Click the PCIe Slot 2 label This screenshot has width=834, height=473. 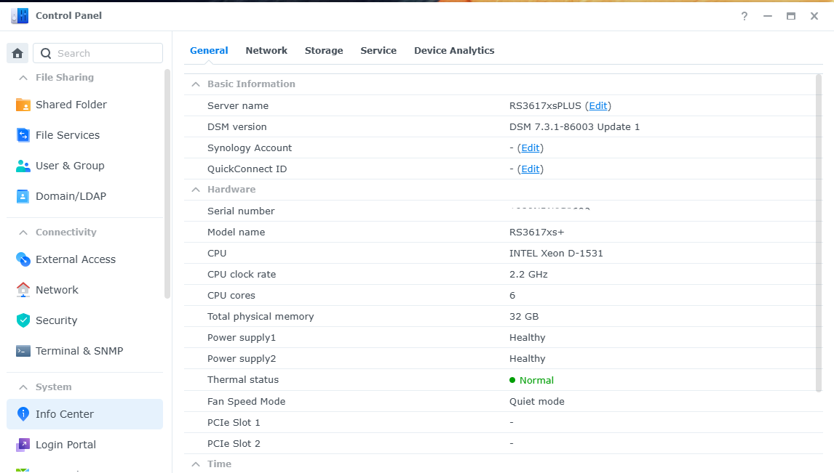pos(234,444)
